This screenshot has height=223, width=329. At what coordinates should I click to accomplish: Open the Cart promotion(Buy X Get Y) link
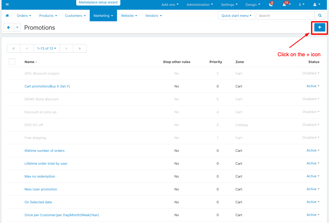47,86
